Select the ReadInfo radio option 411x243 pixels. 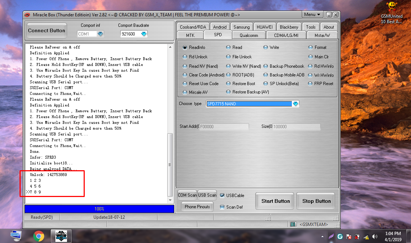(185, 47)
